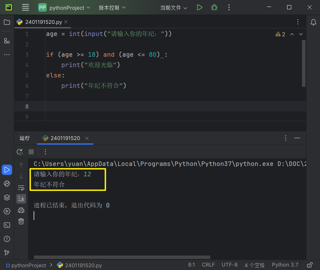Open Run panel options menu
Viewport: 320px width, 270px height.
click(286, 138)
